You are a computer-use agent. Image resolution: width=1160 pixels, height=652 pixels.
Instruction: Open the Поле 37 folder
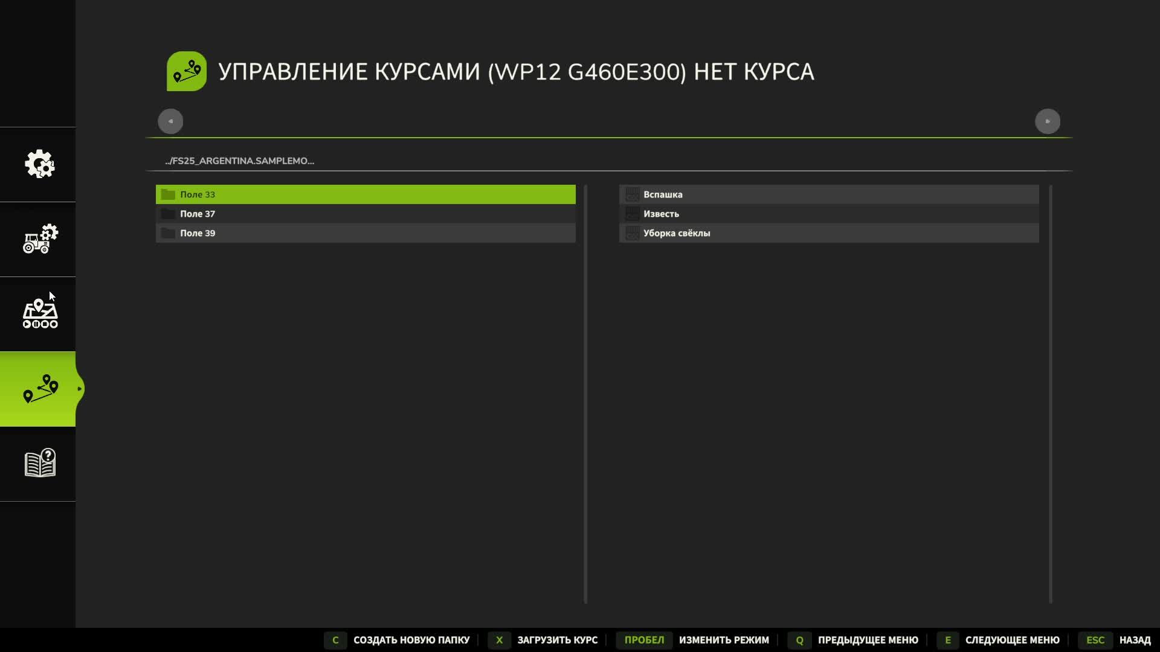[x=366, y=214]
